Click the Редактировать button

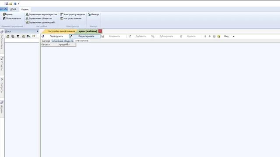tap(84, 36)
